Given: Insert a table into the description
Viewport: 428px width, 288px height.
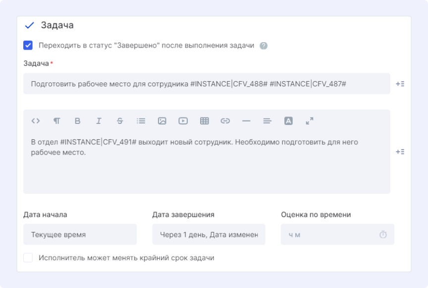Looking at the screenshot, I should coord(204,120).
